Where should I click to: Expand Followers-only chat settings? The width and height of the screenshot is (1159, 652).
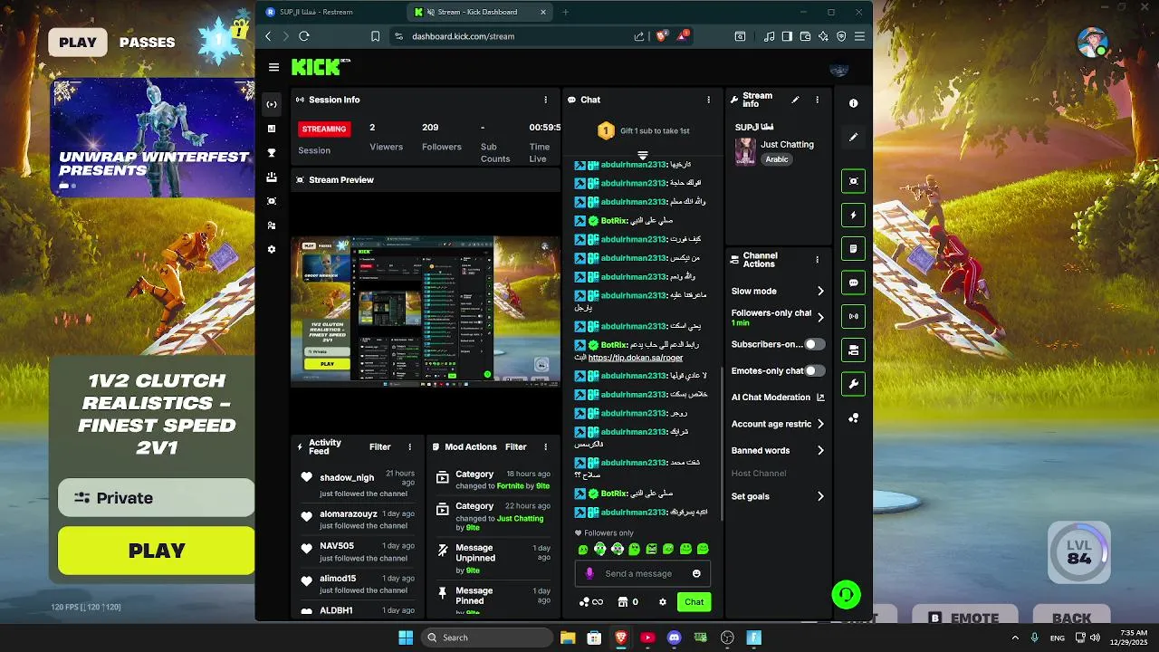820,318
